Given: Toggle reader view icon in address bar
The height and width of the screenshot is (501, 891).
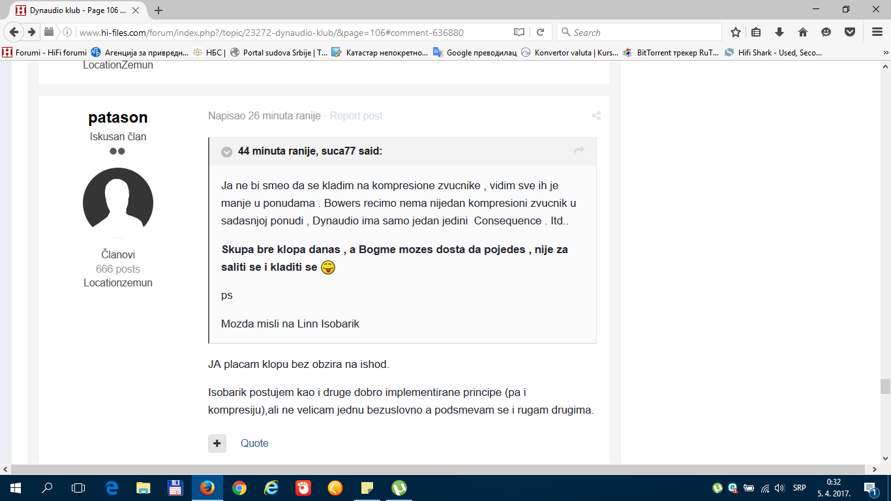Looking at the screenshot, I should tap(519, 32).
